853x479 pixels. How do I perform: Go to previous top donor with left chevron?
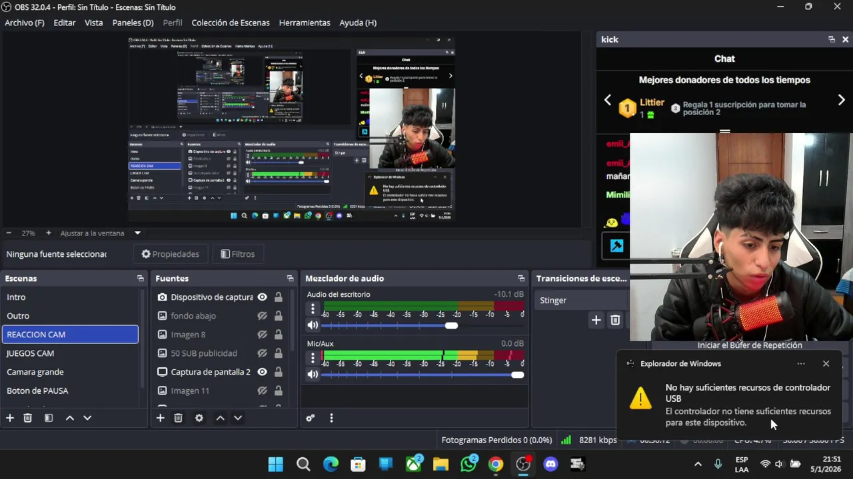click(607, 100)
